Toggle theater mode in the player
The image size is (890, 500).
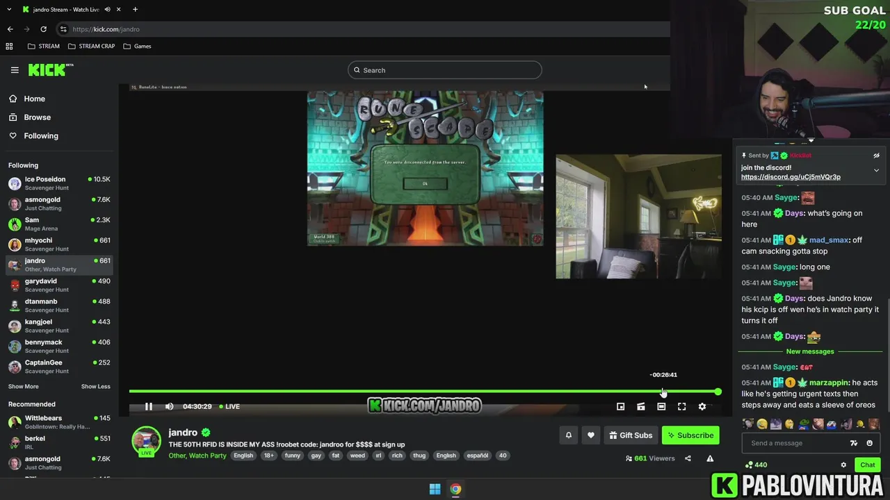click(x=661, y=406)
